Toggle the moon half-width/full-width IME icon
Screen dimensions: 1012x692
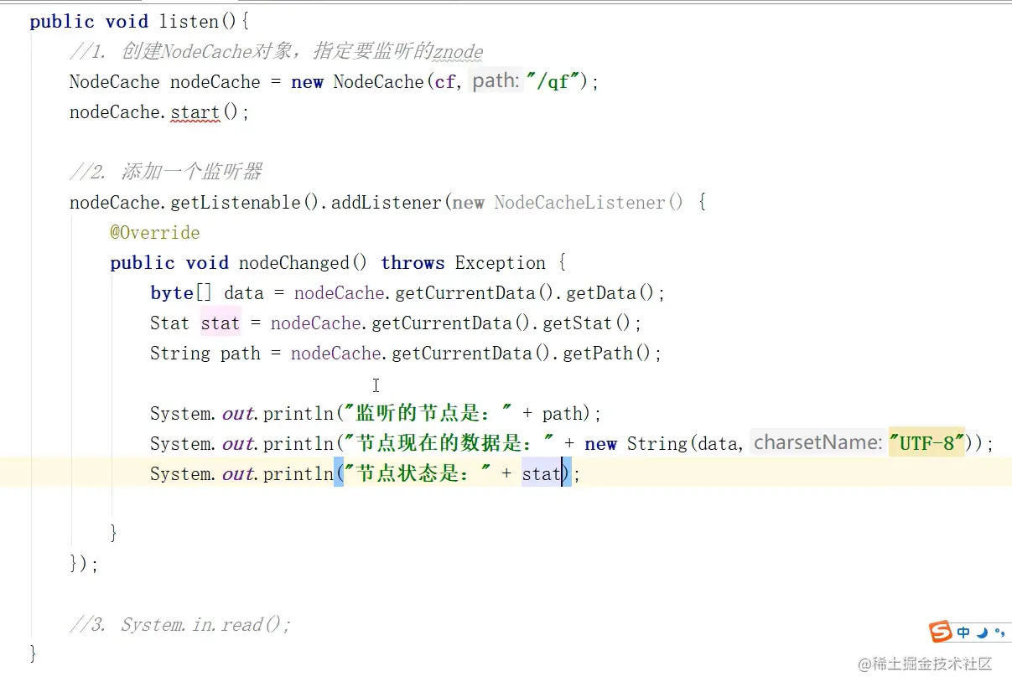click(x=981, y=633)
